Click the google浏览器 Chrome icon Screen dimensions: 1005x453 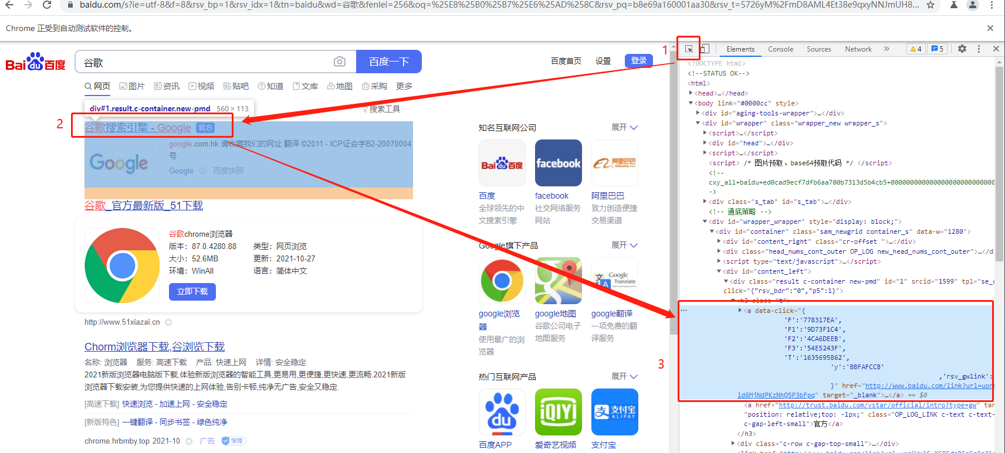(502, 281)
